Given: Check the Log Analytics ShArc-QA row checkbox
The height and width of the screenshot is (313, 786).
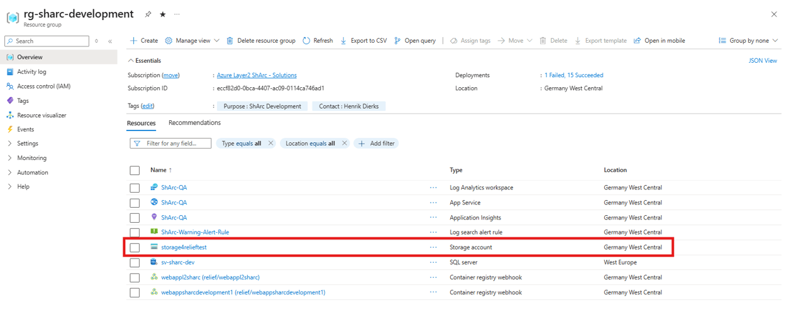Looking at the screenshot, I should tap(135, 188).
